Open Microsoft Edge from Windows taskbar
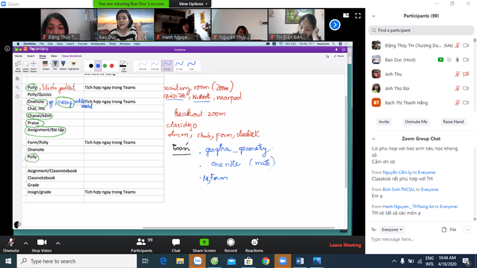 coord(163,261)
